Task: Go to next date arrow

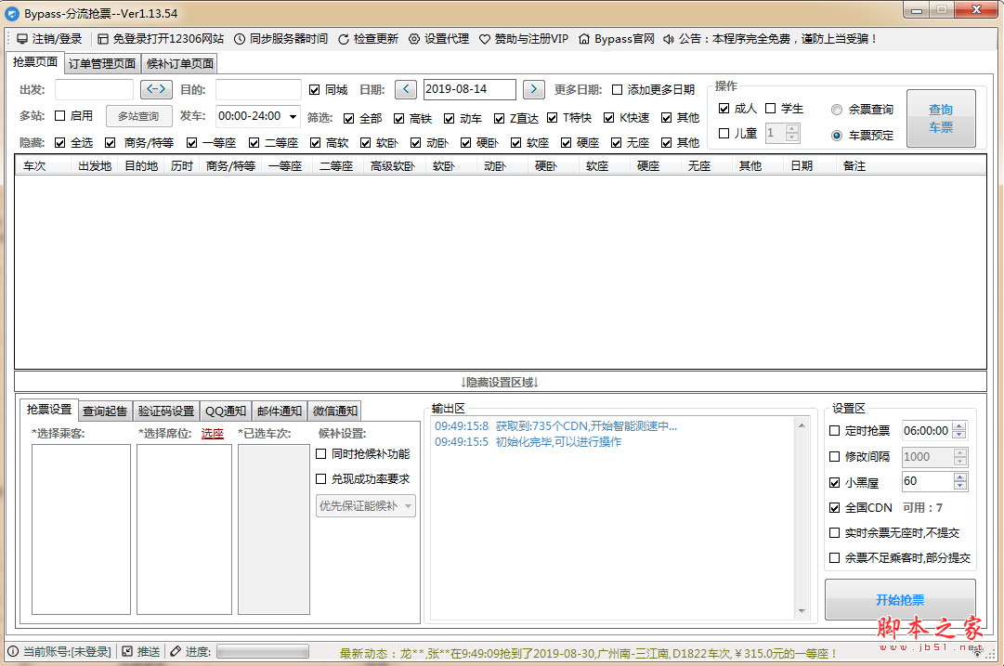Action: (x=534, y=89)
